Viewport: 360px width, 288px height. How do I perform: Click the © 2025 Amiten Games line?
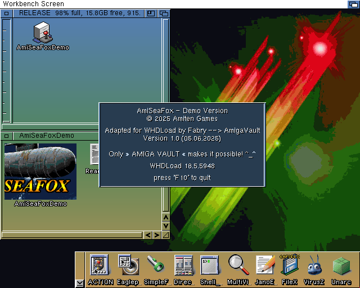(182, 119)
